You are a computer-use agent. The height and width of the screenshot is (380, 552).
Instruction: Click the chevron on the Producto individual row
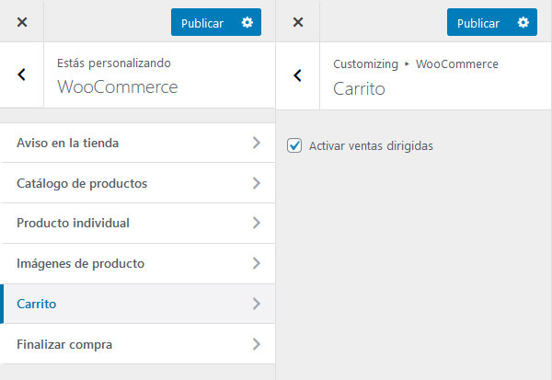(x=256, y=224)
